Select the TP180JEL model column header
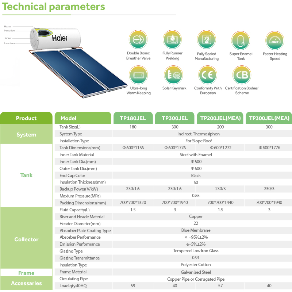The width and height of the screenshot is (292, 292). (x=133, y=118)
